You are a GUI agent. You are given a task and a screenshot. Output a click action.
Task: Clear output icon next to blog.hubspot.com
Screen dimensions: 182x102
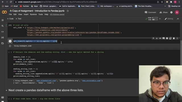(10, 46)
